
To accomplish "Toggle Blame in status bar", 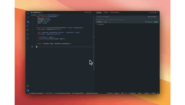I will point(139,93).
